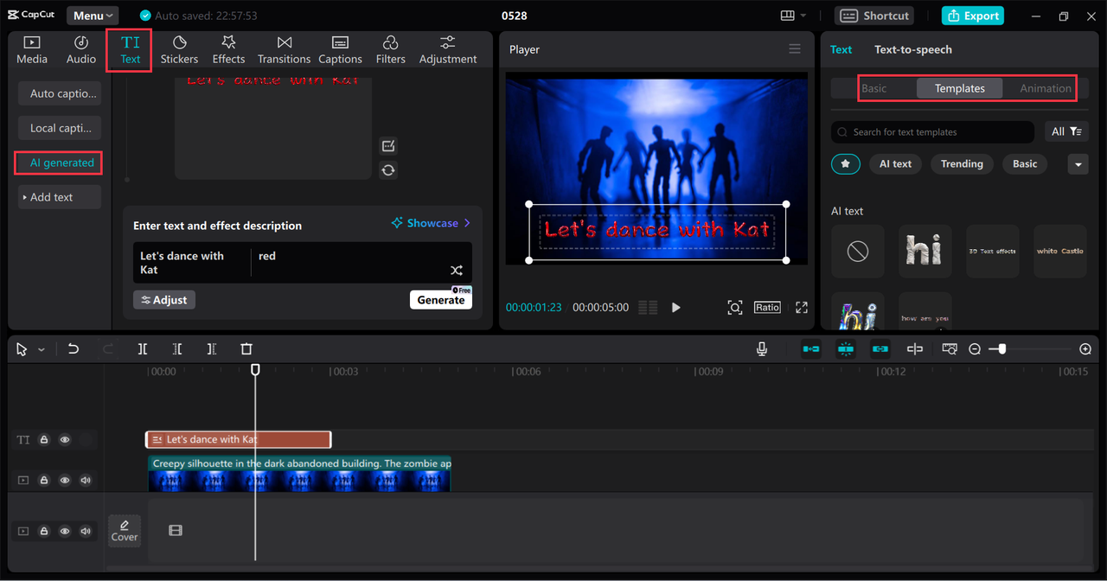Select the white Castle text template thumbnail

[x=1060, y=252]
